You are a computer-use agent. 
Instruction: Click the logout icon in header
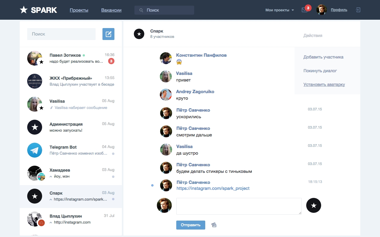358,10
